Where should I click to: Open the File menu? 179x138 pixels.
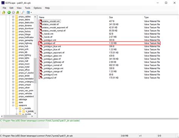tap(5, 8)
